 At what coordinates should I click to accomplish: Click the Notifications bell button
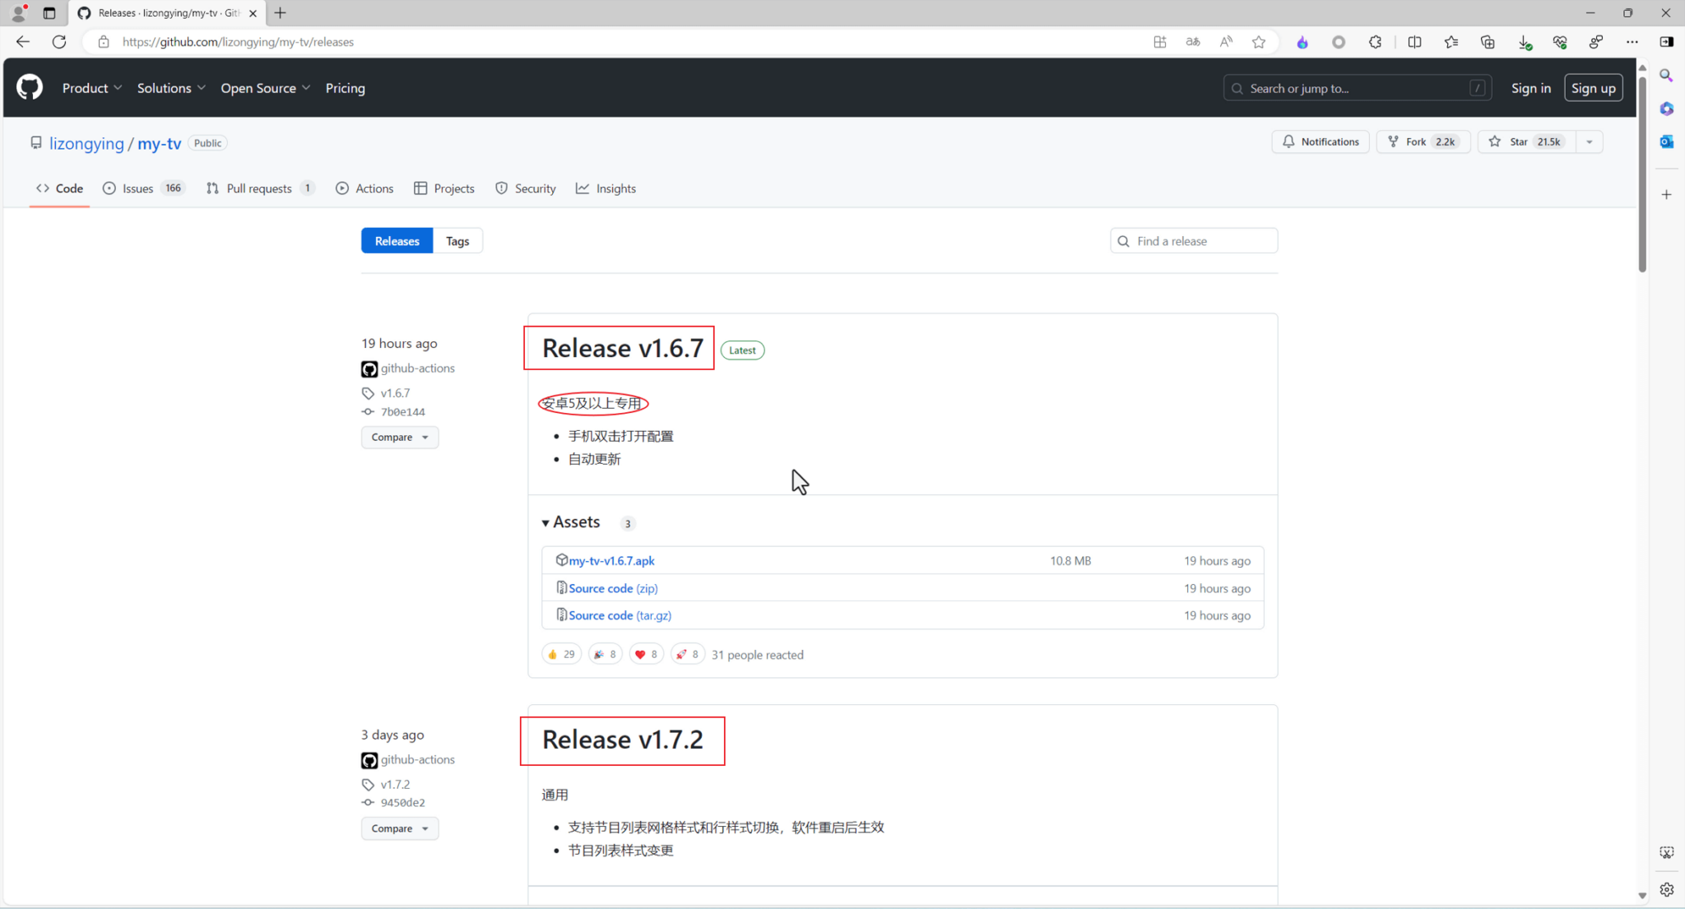click(1320, 141)
